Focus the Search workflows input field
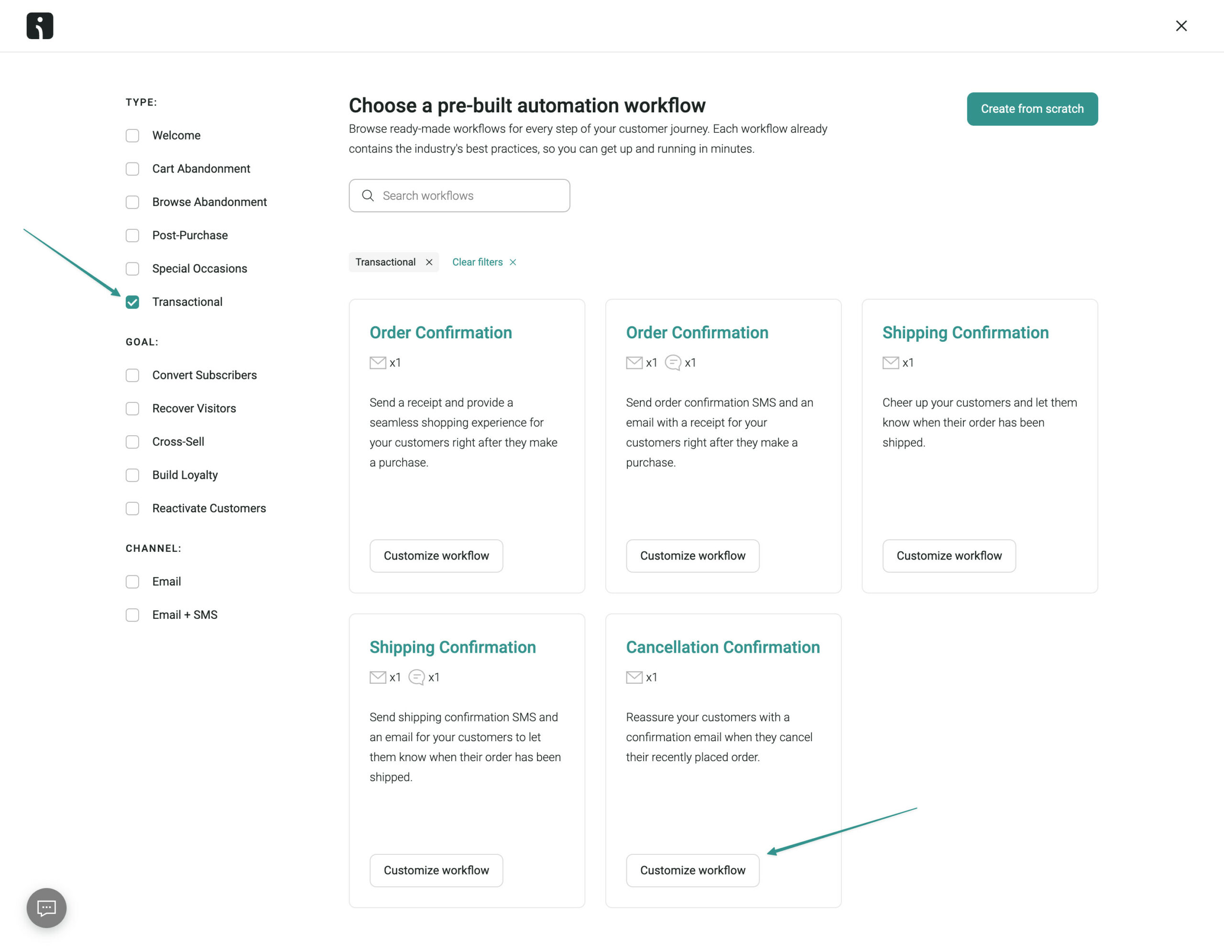Image resolution: width=1224 pixels, height=948 pixels. pos(459,195)
